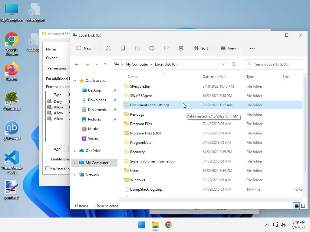This screenshot has width=310, height=232.
Task: Click File Explorer icon on taskbar
Action: click(x=155, y=225)
